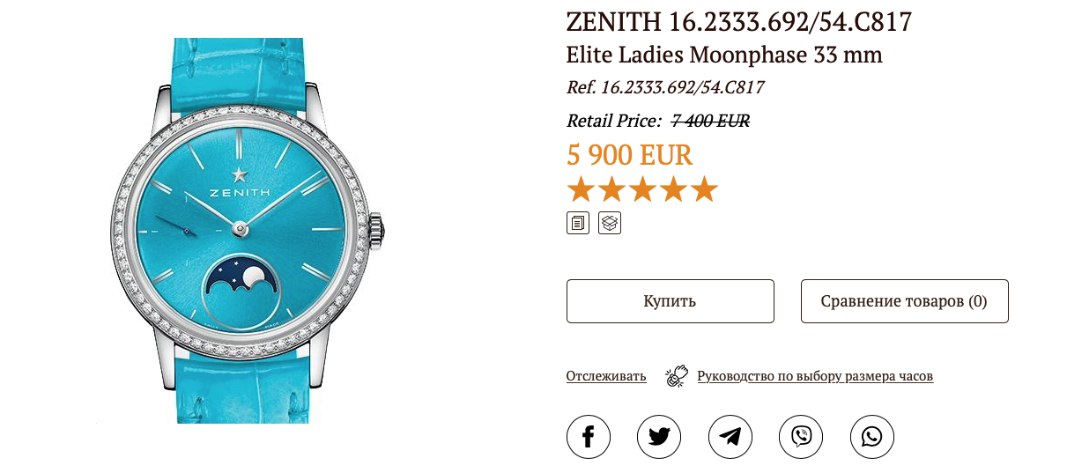Share via the Telegram icon

pyautogui.click(x=730, y=437)
